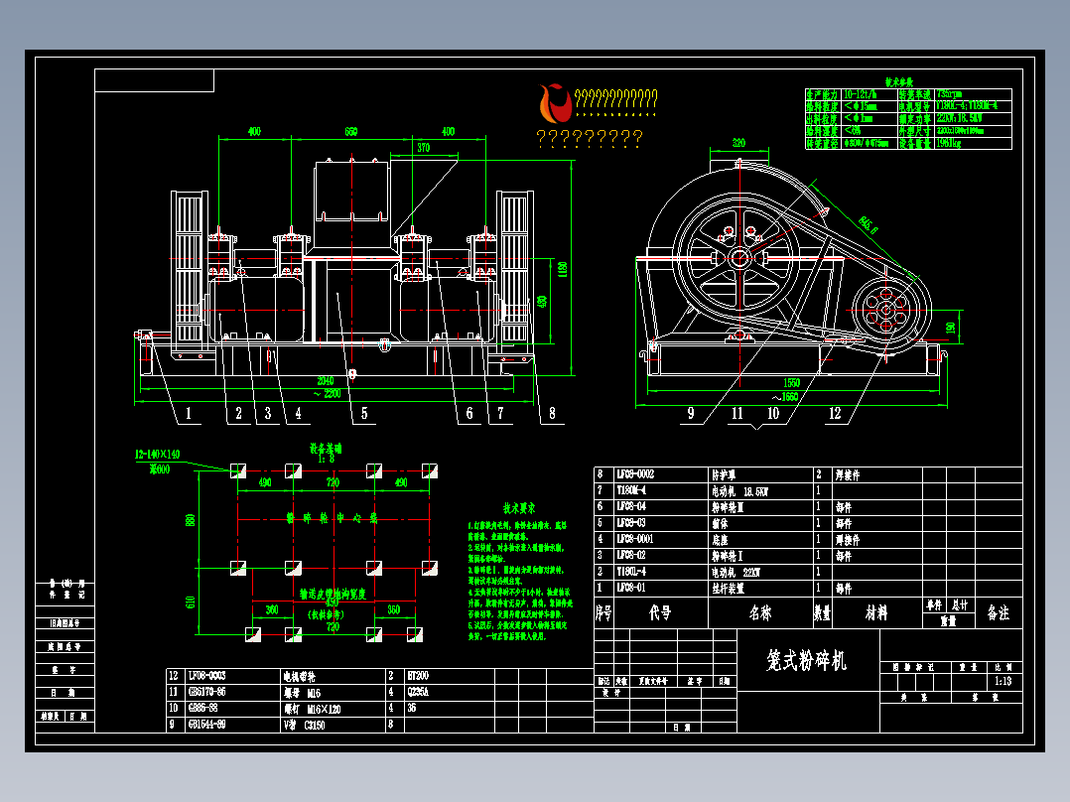Screen dimensions: 1070x802
Task: Click callout number 12 under side view
Action: click(x=836, y=414)
